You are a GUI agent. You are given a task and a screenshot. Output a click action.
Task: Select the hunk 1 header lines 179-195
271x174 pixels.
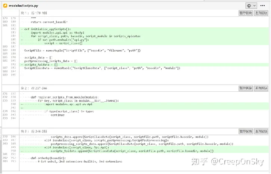coord(34,13)
